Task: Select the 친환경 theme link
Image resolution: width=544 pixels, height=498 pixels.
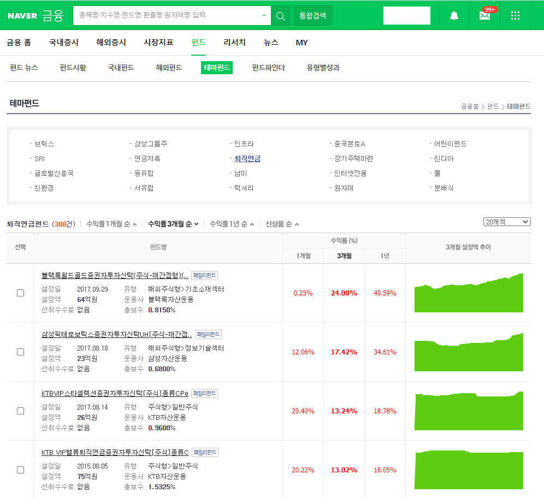Action: click(x=44, y=188)
